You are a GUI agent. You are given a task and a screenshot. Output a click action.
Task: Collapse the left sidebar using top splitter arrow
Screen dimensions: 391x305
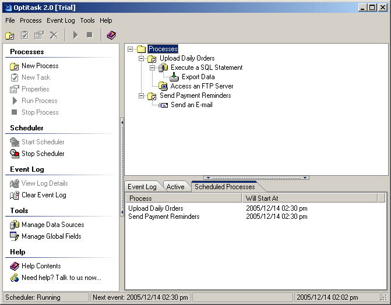pos(122,123)
